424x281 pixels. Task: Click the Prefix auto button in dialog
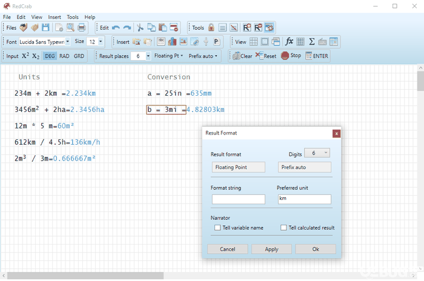[304, 167]
